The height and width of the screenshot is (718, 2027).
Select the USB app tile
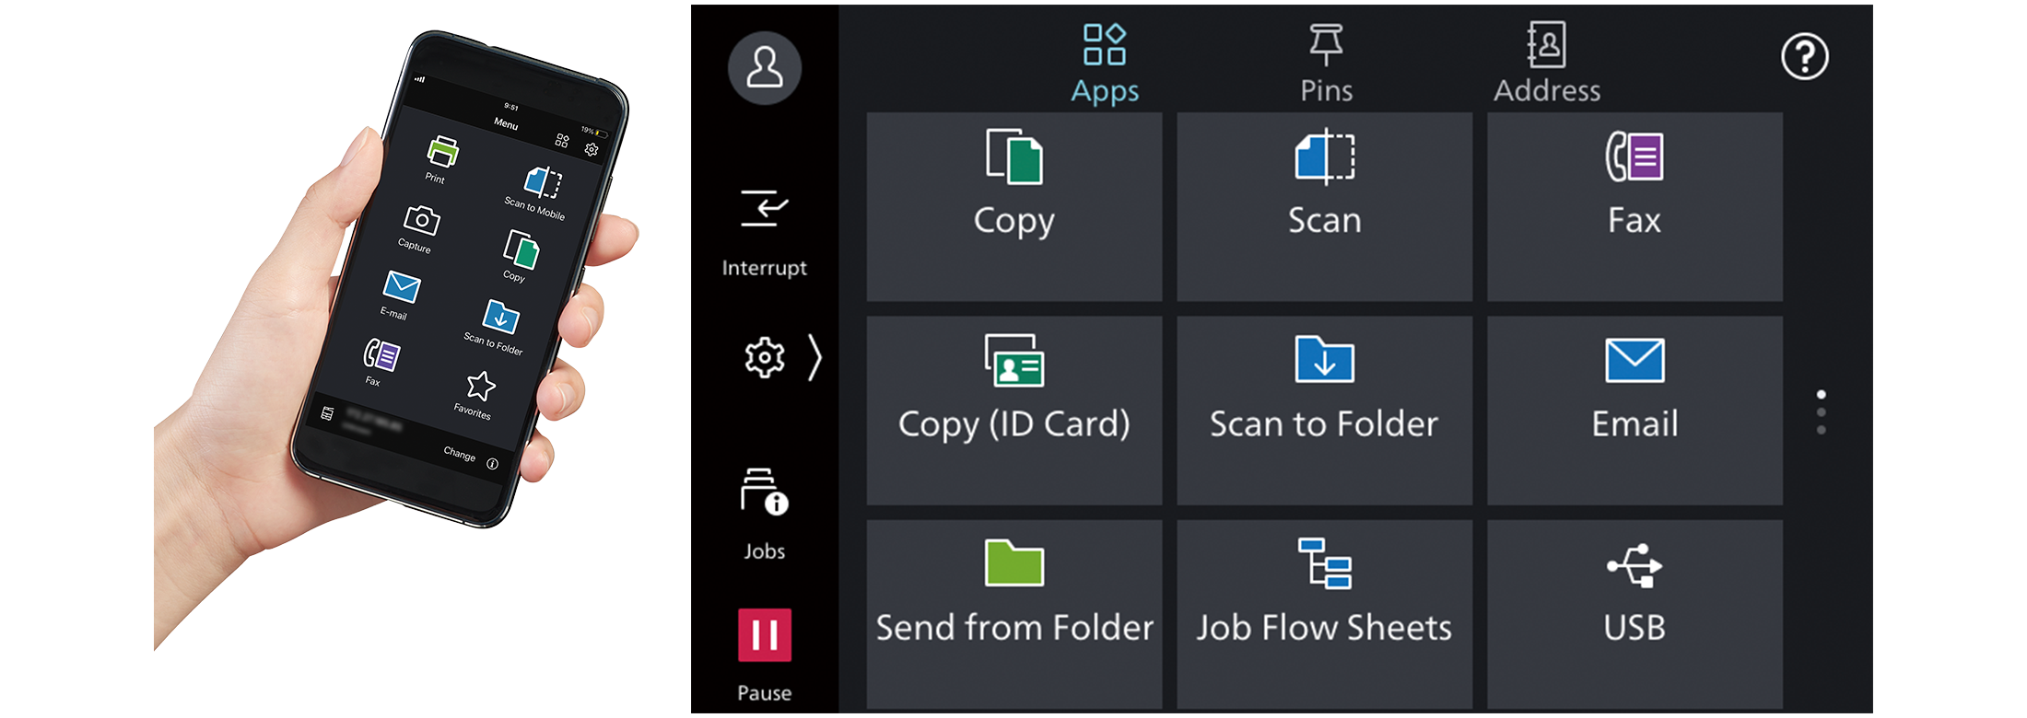[1634, 614]
